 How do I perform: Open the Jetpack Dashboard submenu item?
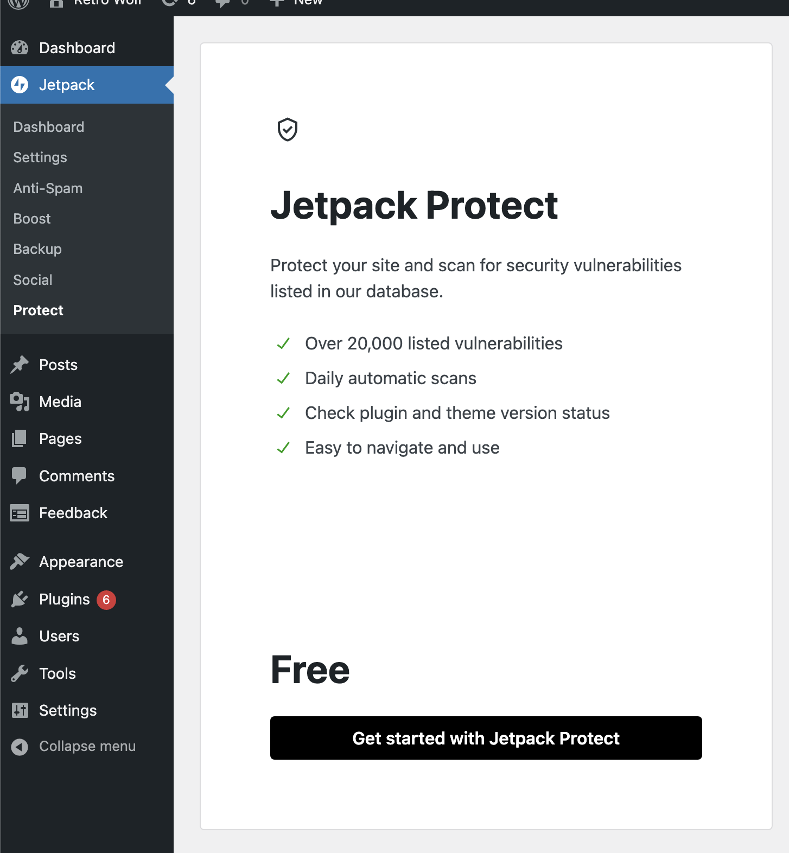(49, 127)
